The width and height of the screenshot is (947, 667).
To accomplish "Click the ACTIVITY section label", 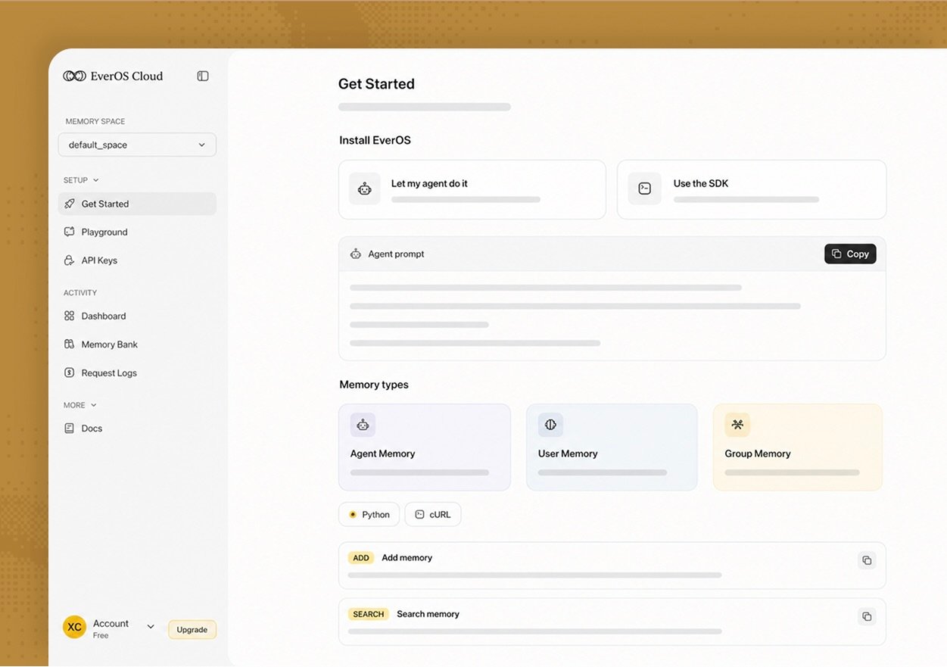I will (x=80, y=293).
